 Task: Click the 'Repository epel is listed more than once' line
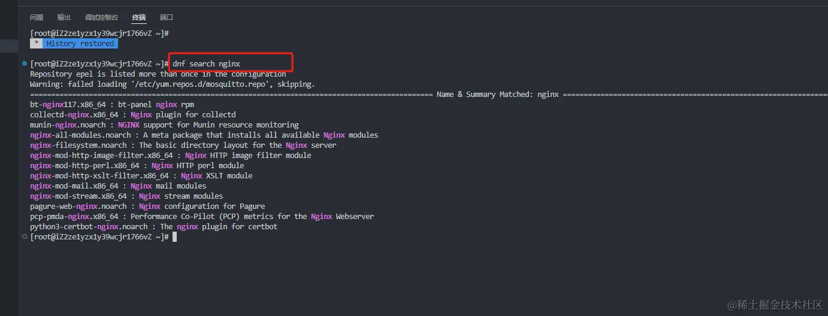coord(158,74)
